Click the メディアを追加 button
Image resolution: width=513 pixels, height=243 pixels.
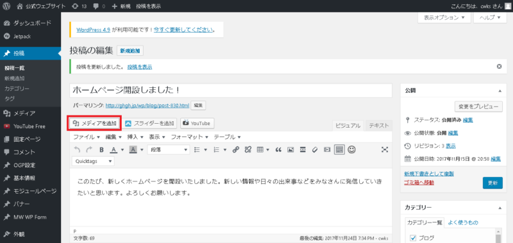click(x=94, y=123)
